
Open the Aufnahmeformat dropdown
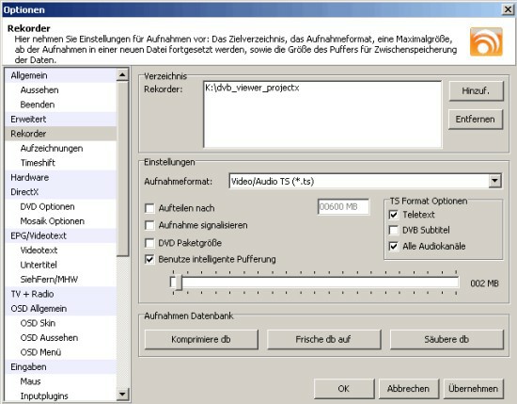pos(494,181)
